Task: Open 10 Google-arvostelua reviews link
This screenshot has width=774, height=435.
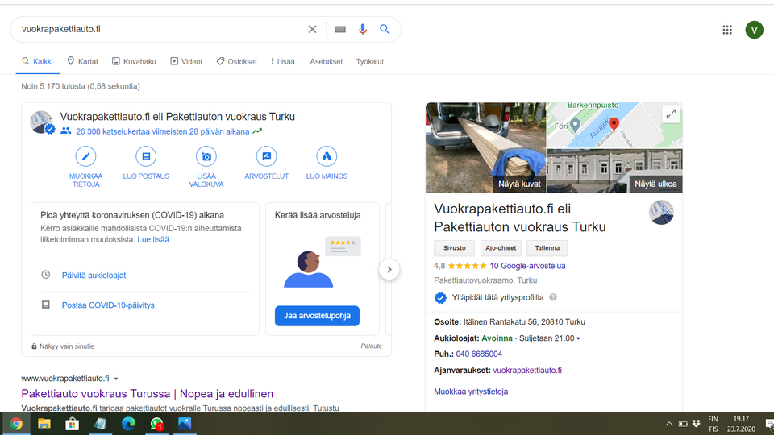Action: 527,266
